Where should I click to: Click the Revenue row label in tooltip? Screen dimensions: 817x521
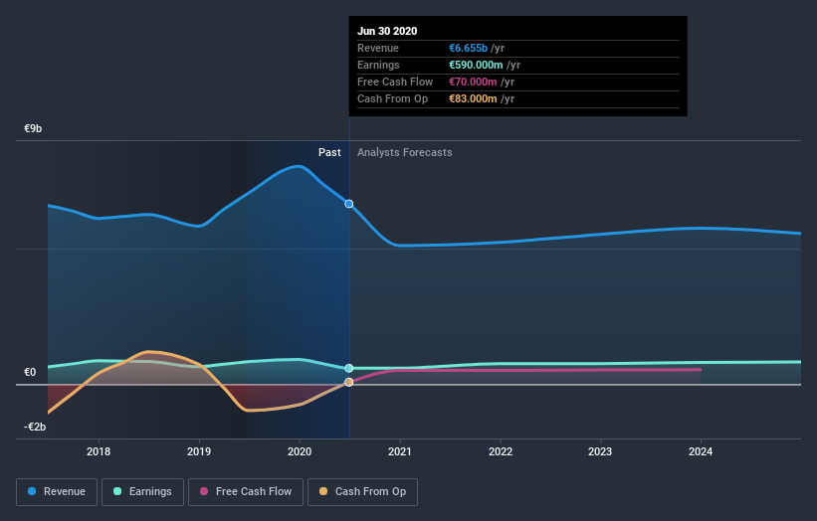point(378,48)
